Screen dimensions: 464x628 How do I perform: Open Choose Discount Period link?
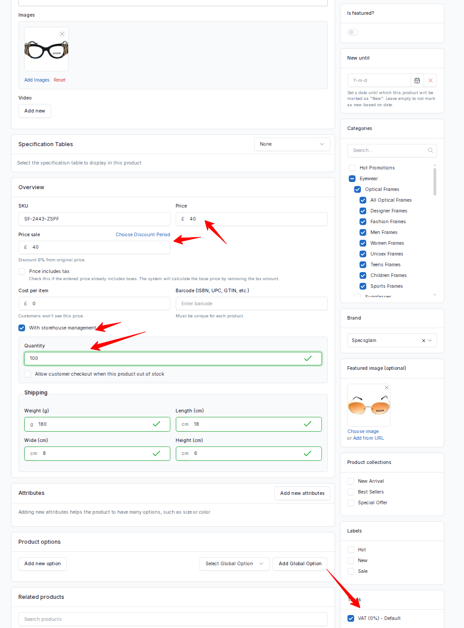143,234
